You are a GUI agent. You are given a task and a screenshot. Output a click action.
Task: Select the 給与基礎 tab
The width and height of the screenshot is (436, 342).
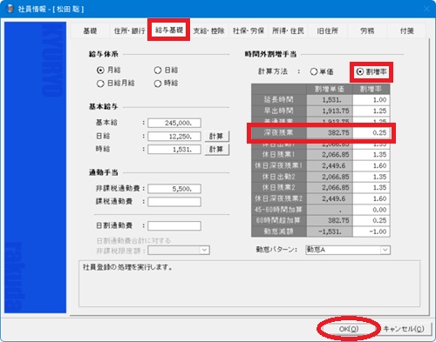point(169,30)
